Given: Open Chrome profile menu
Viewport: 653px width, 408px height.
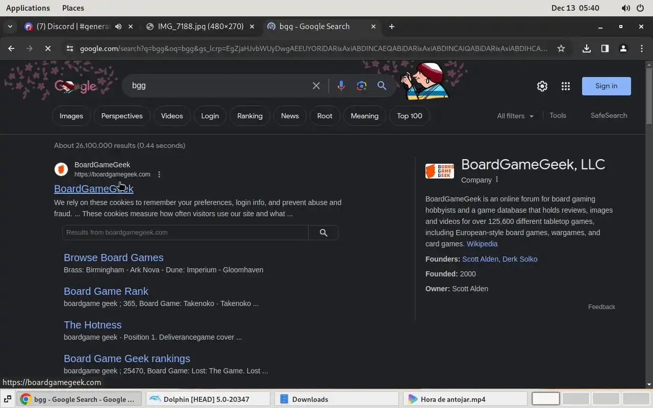Looking at the screenshot, I should [x=623, y=48].
